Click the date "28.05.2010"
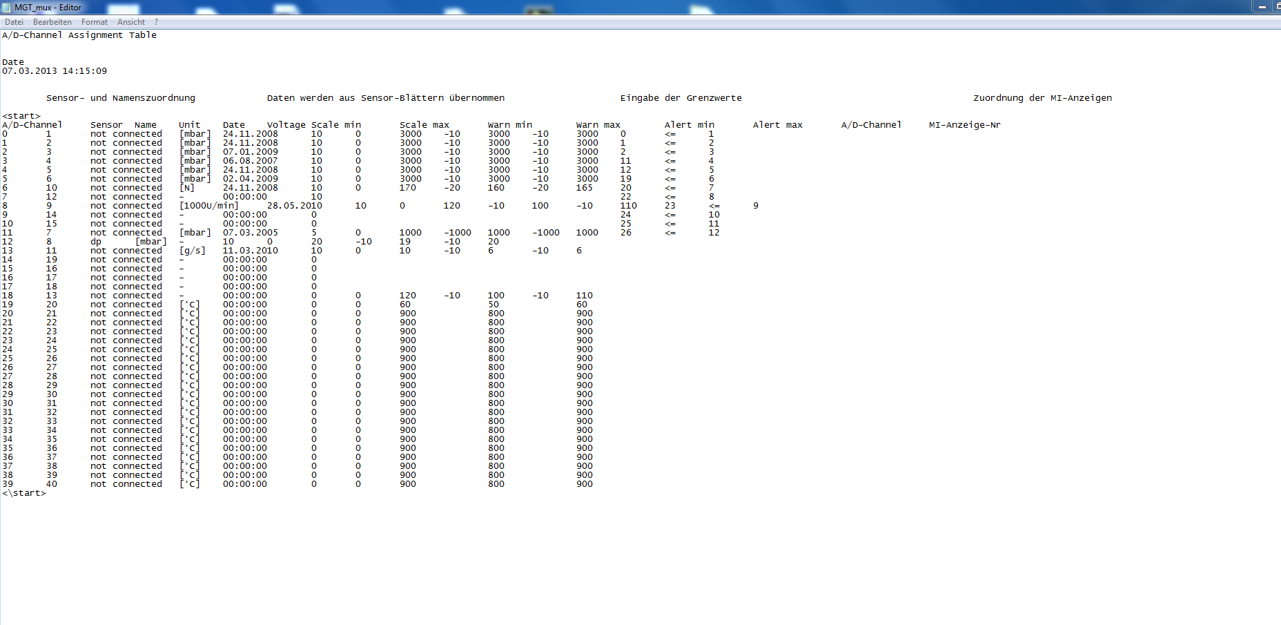The height and width of the screenshot is (625, 1281). pyautogui.click(x=295, y=206)
